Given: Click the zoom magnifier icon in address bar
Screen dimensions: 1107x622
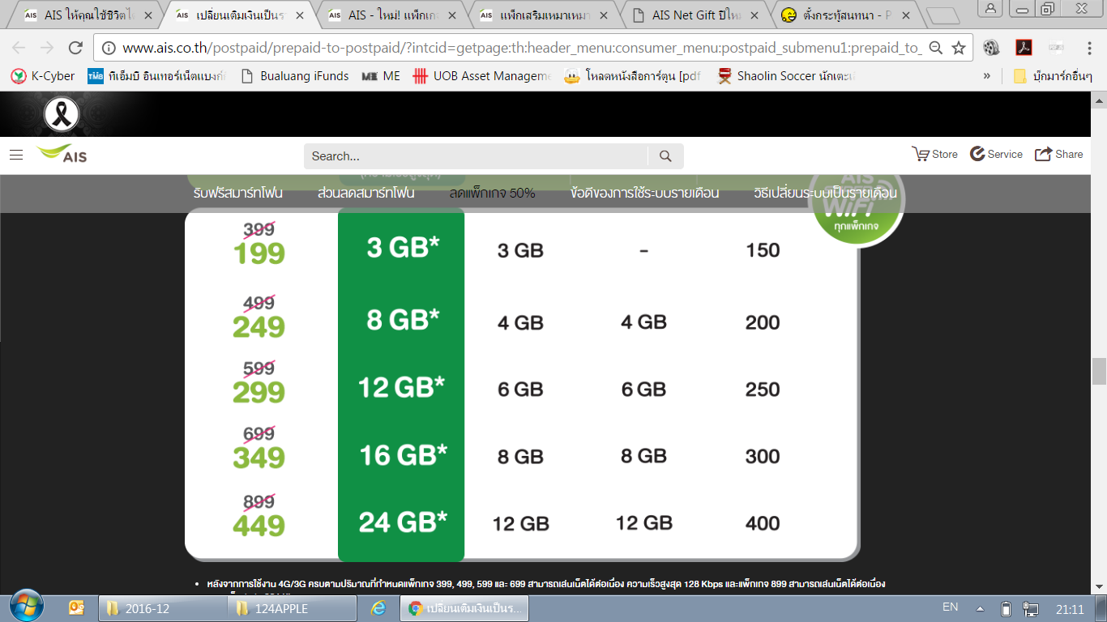Looking at the screenshot, I should (935, 48).
